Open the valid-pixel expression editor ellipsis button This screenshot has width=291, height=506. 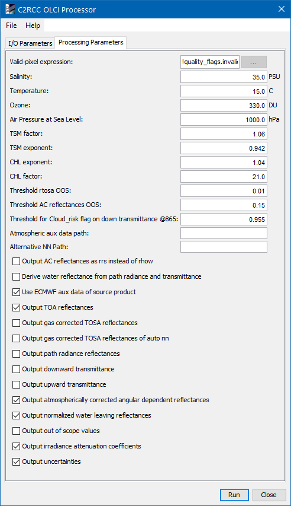254,62
